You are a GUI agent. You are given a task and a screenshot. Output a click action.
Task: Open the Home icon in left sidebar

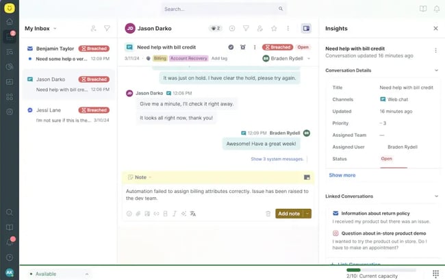(10, 22)
